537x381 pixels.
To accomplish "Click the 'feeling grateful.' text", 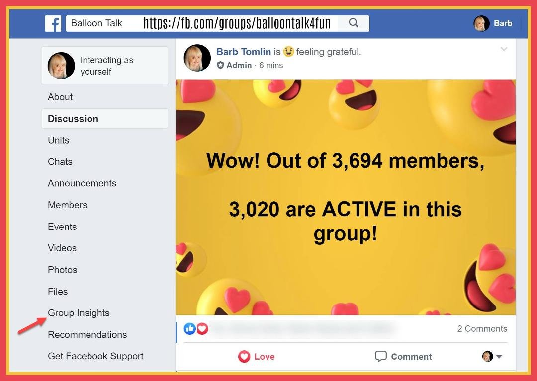I will click(329, 52).
